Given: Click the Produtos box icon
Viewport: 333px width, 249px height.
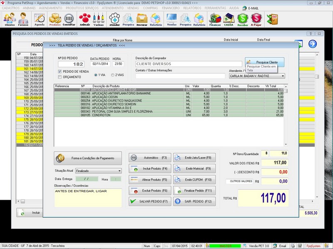Looking at the screenshot, I should (x=55, y=19).
